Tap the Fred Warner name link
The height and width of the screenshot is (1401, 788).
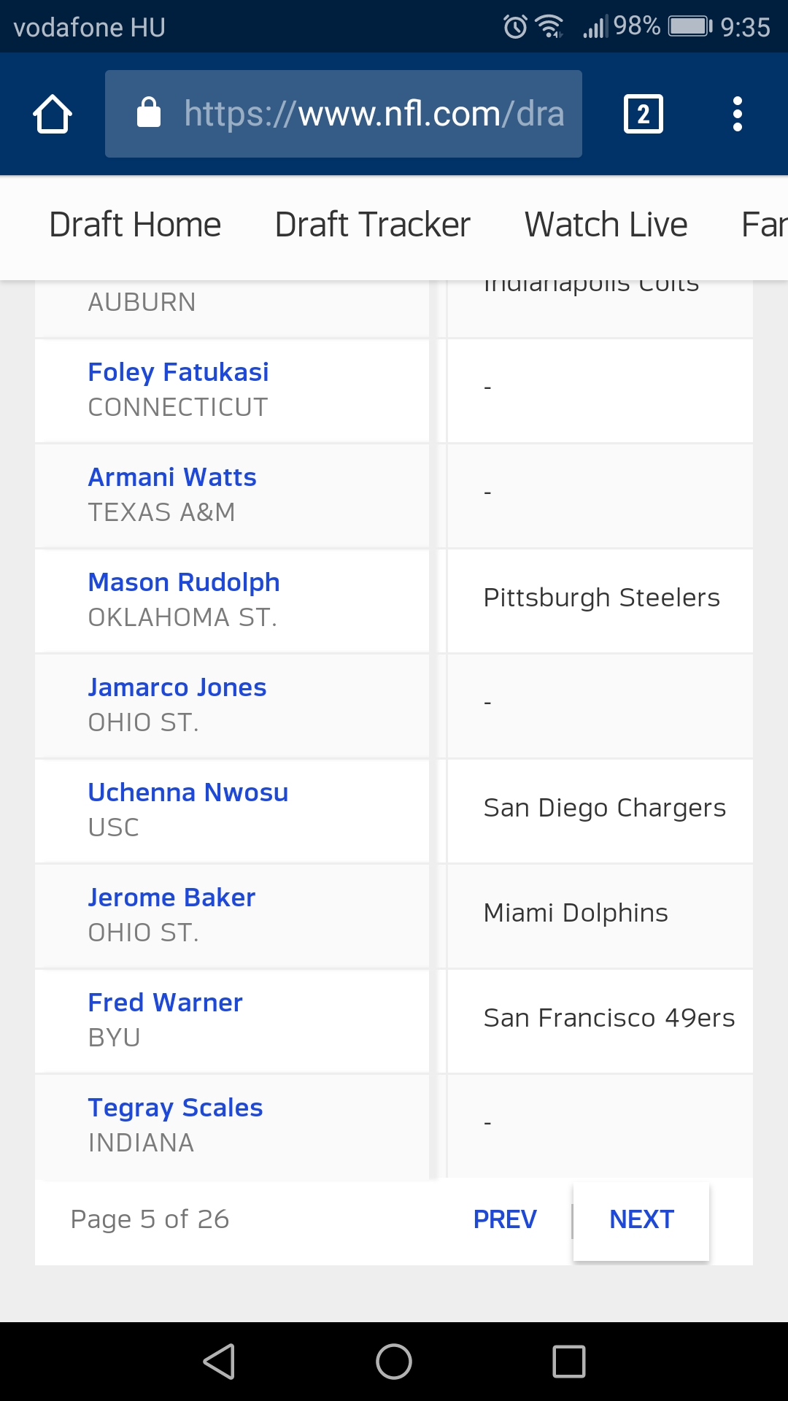[x=165, y=1003]
